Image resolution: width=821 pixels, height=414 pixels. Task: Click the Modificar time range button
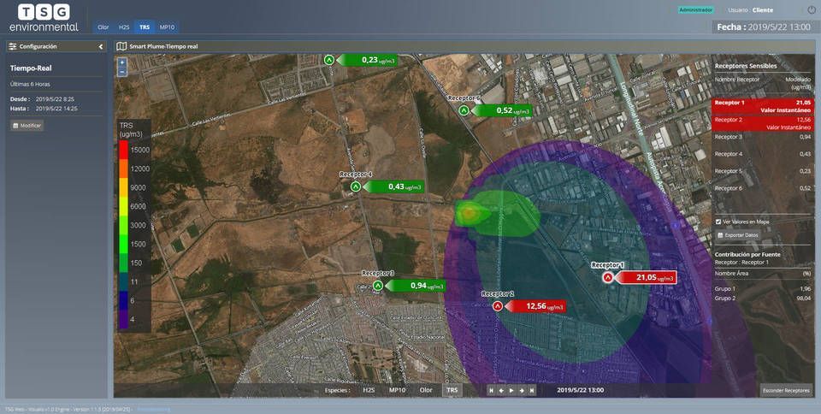[x=27, y=126]
